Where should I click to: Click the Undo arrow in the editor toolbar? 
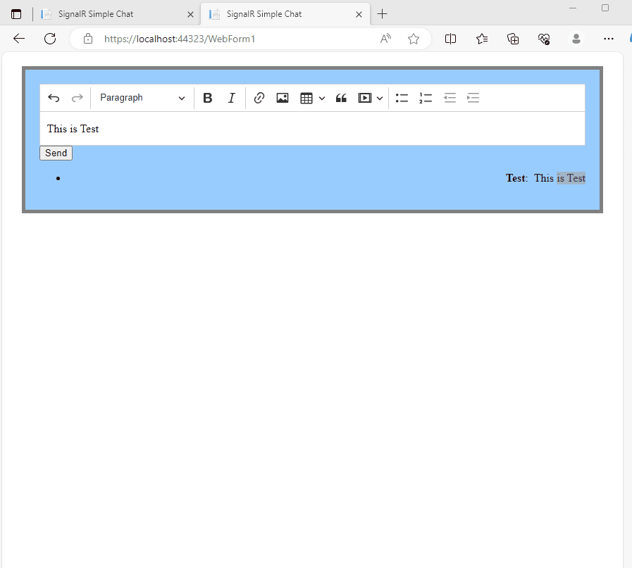click(54, 98)
